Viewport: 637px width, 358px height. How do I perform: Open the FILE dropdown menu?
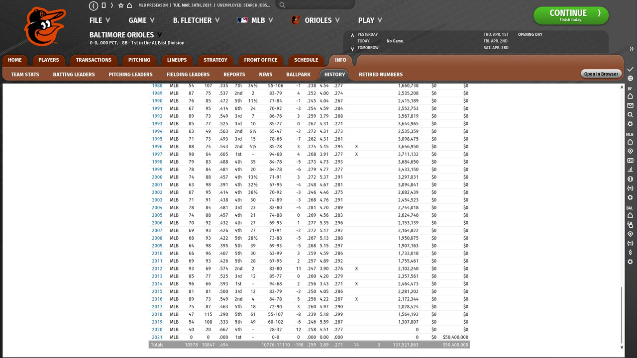point(100,20)
